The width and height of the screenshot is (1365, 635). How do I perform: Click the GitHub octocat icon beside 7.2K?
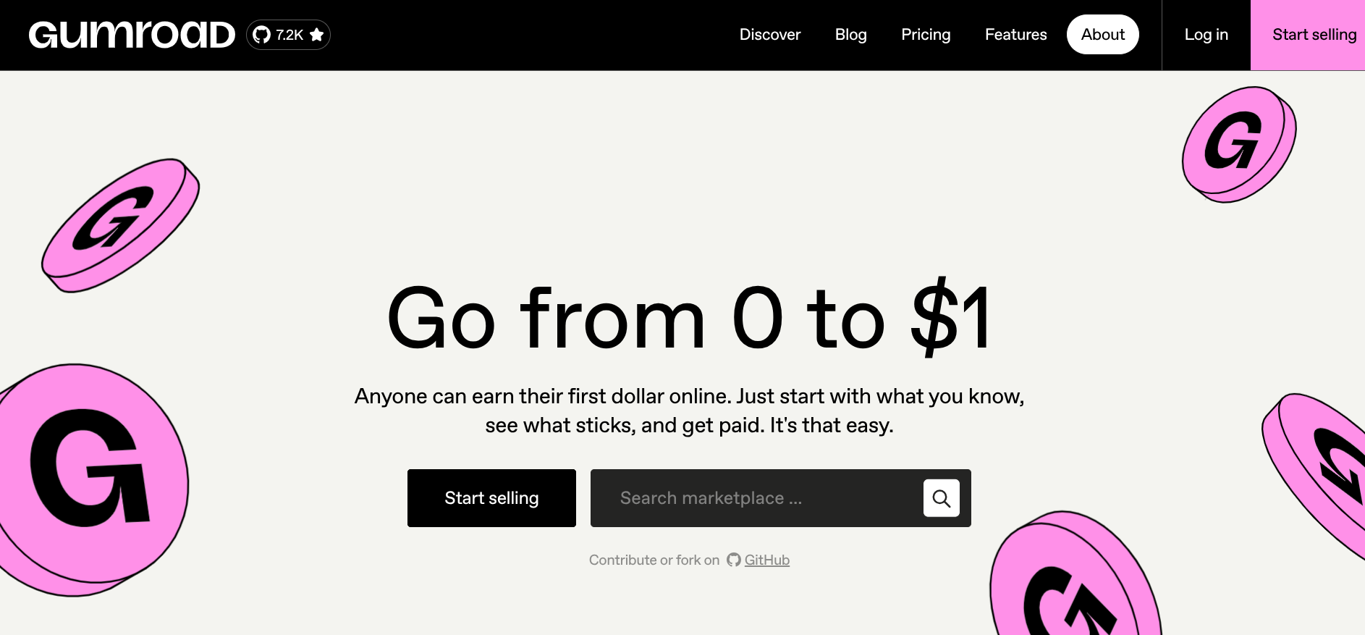(261, 35)
